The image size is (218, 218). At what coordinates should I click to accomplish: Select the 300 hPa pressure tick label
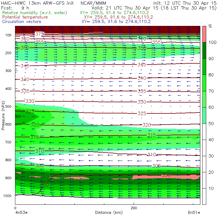8,71
